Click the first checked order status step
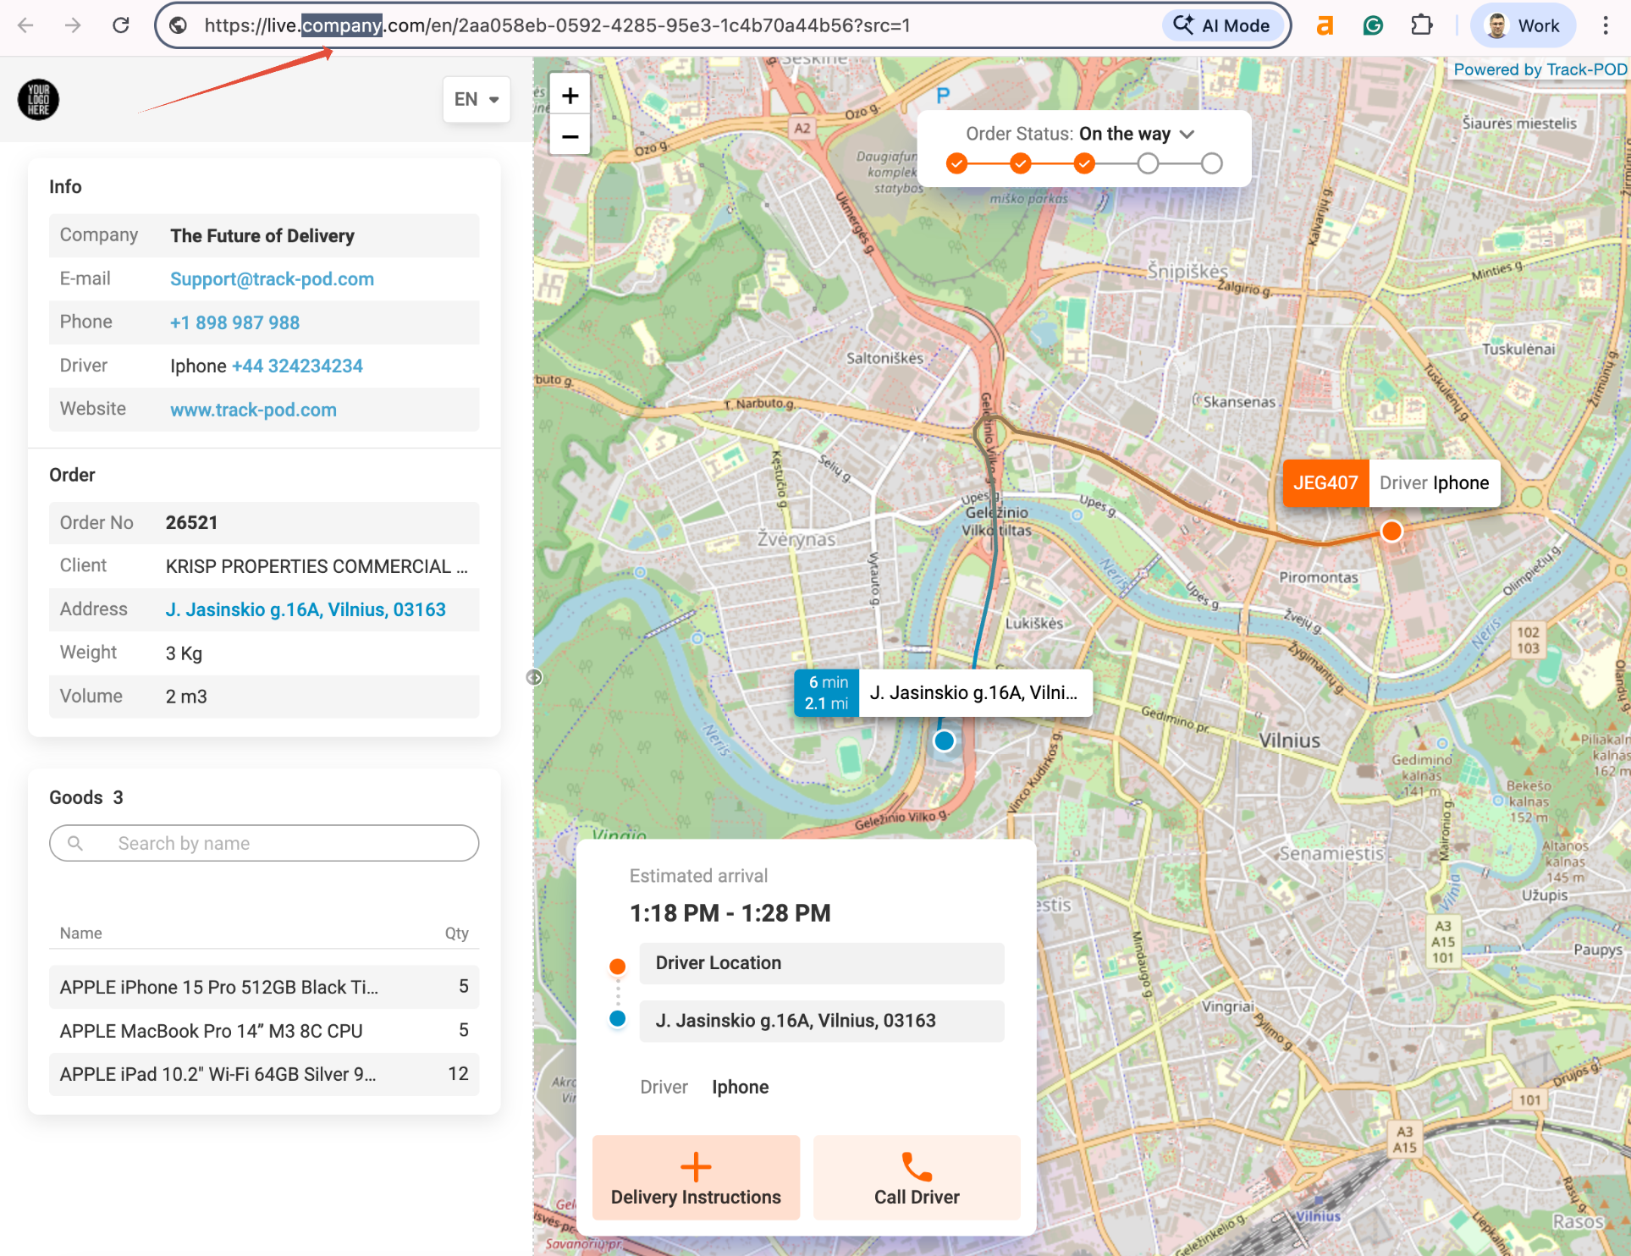 coord(956,163)
